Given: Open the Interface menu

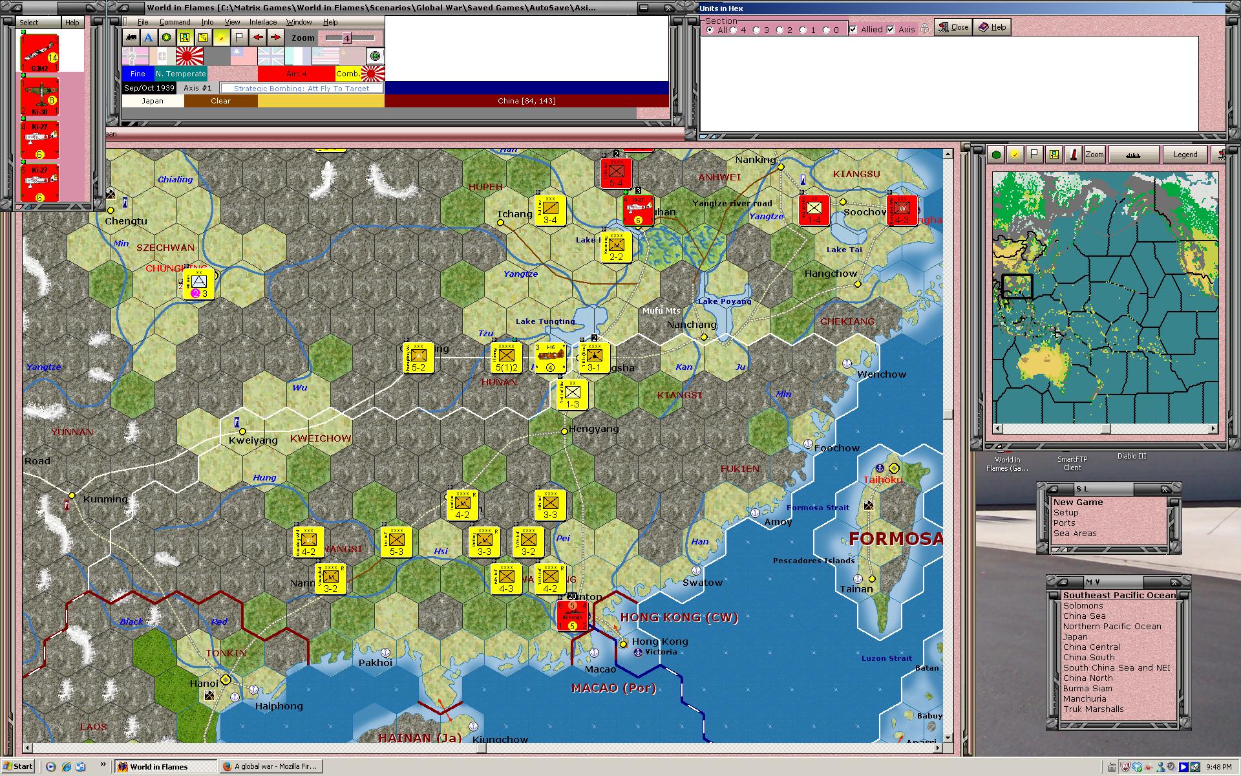Looking at the screenshot, I should coord(263,22).
